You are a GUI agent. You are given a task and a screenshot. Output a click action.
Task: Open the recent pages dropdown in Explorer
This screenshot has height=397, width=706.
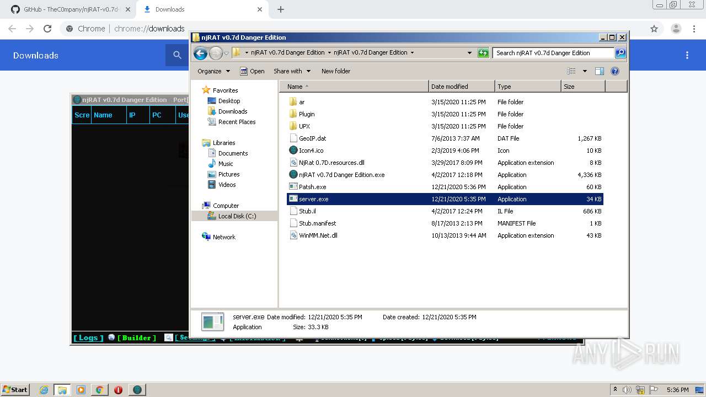pos(226,53)
